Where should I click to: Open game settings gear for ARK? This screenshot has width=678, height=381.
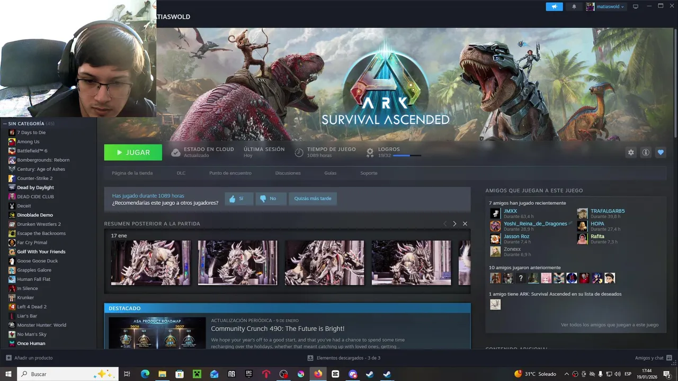point(631,152)
